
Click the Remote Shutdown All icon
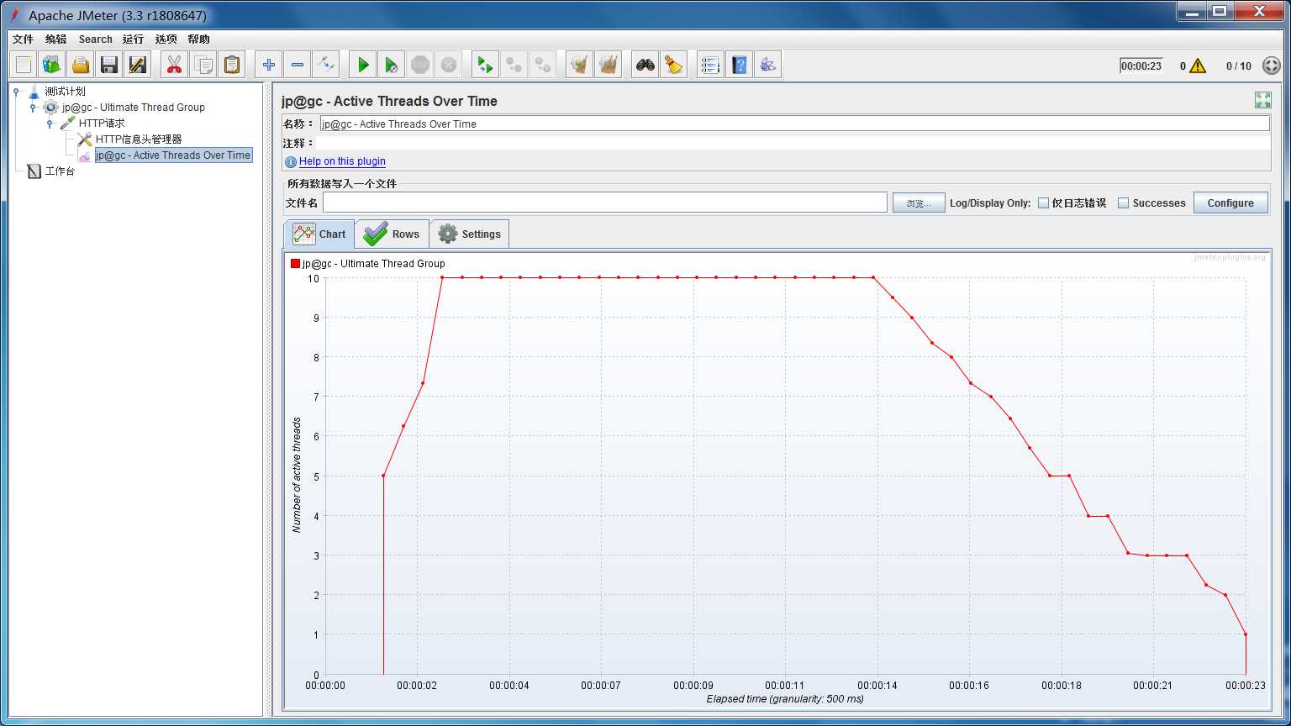pos(542,65)
